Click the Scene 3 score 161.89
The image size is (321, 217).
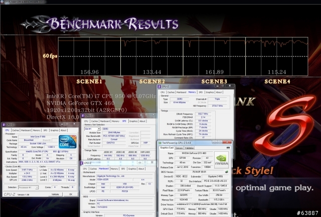click(214, 72)
